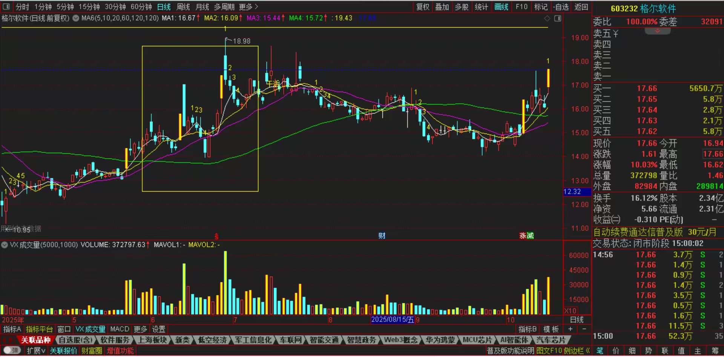Image resolution: width=724 pixels, height=357 pixels.
Task: Toggle the chart side panel square icon
Action: tap(558, 18)
